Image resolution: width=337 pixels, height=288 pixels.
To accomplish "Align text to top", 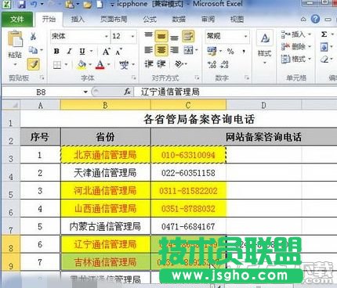I will [148, 36].
